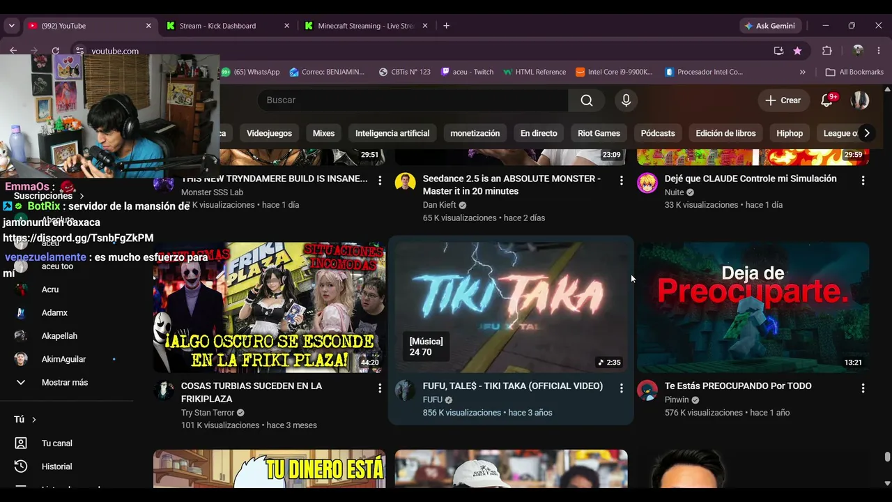Open the aceu - Twitch bookmark
This screenshot has width=892, height=502.
468,72
